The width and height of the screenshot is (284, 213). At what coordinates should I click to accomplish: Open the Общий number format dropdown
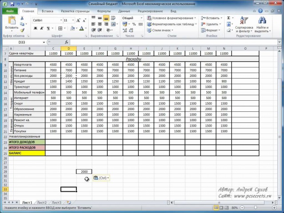tap(142, 18)
